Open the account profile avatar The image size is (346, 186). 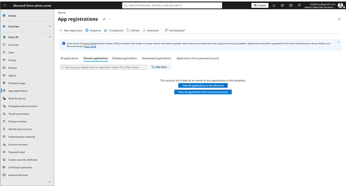[340, 5]
